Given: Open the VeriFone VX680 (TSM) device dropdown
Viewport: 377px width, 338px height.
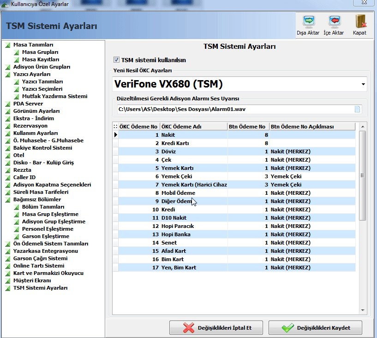Looking at the screenshot, I should [x=363, y=84].
